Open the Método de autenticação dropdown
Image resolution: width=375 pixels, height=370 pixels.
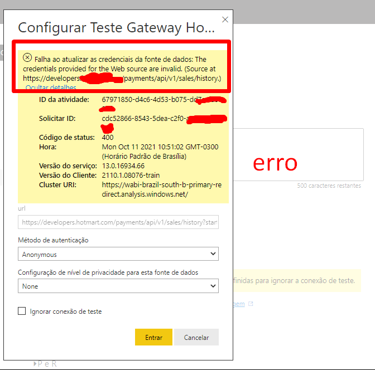[x=118, y=254]
